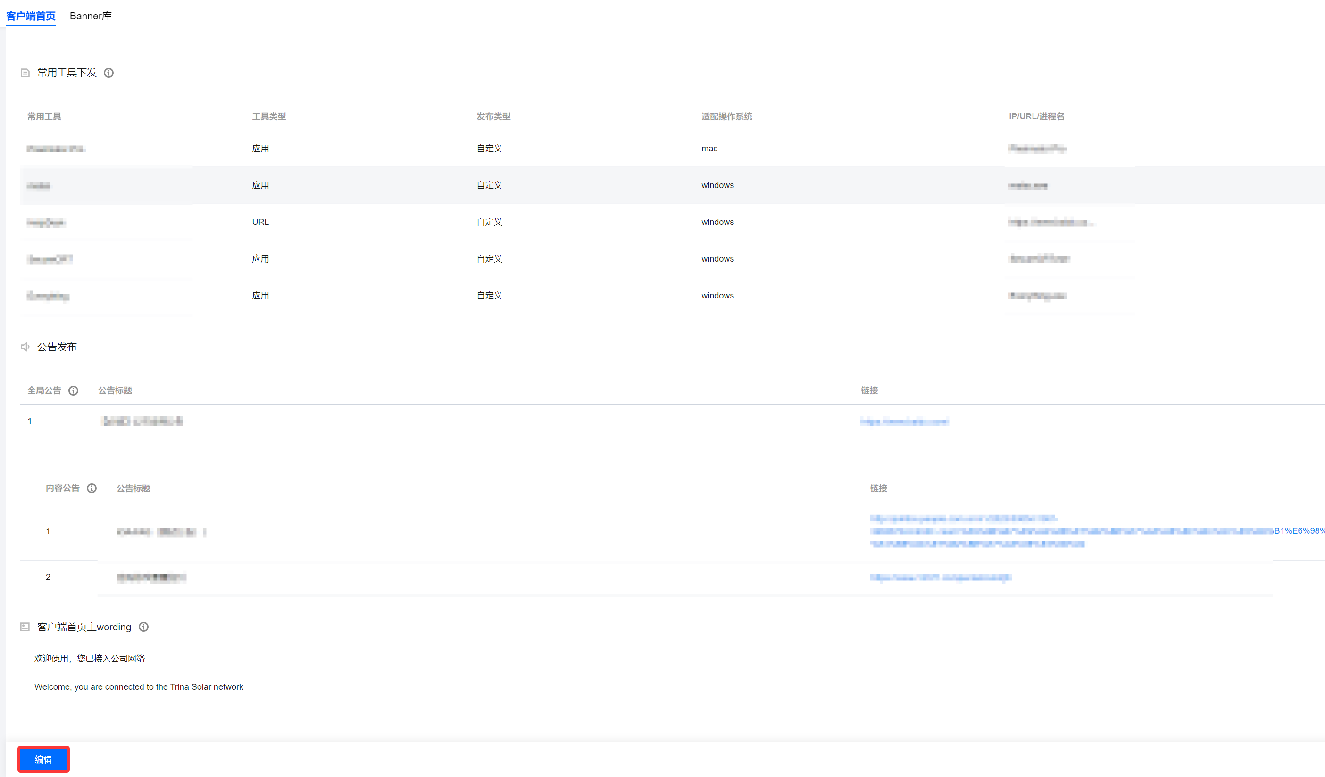
Task: Click the 适配操作系统 column header
Action: [x=726, y=116]
